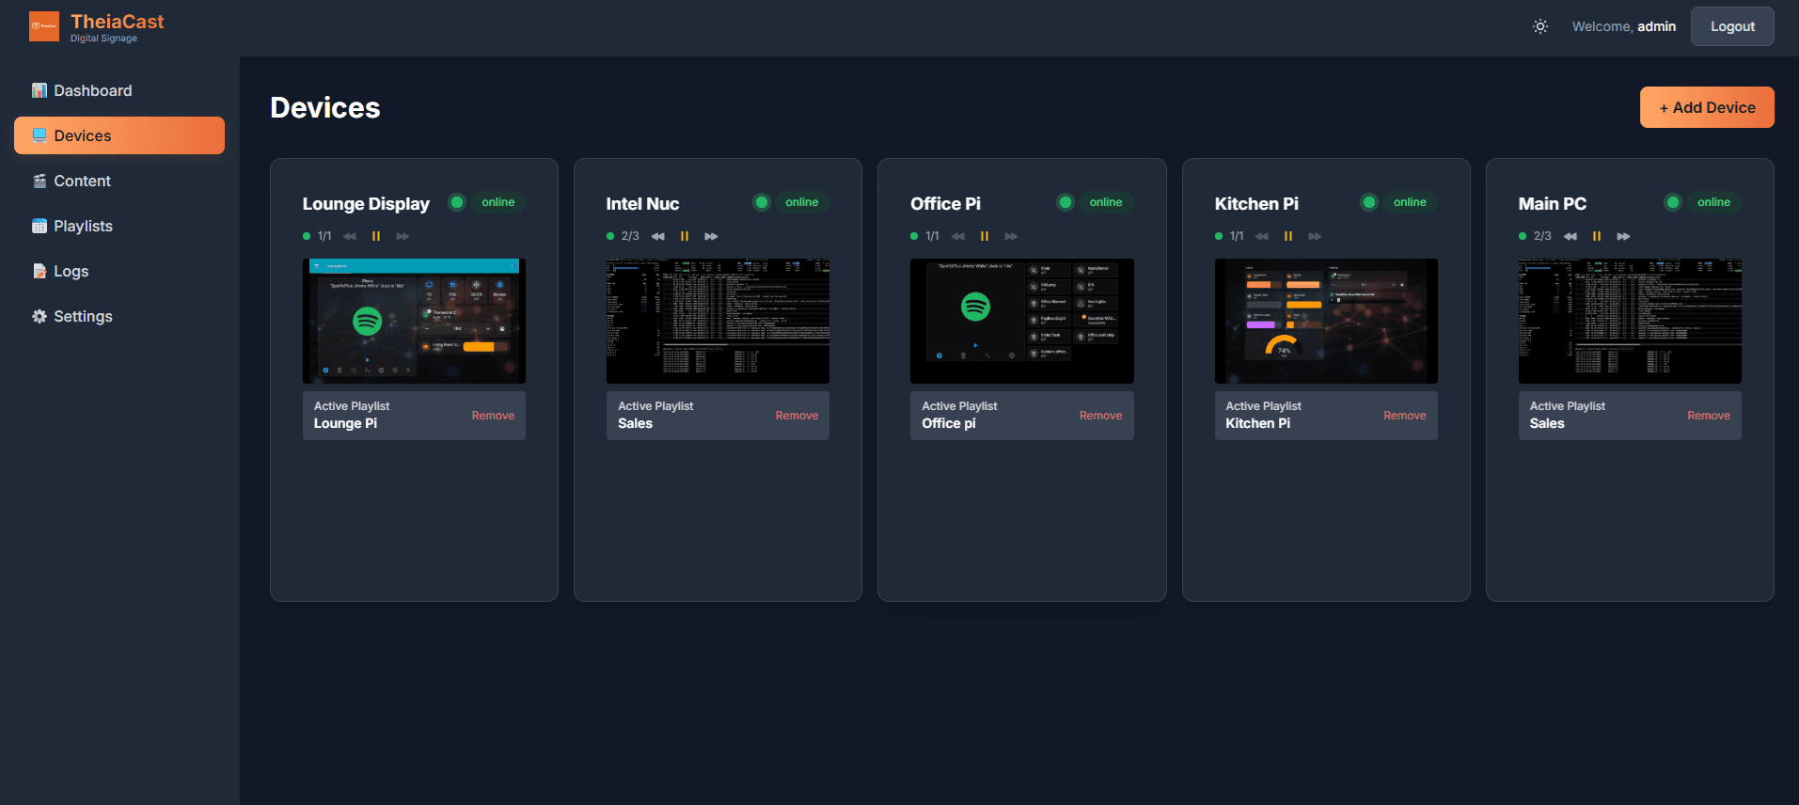Screen dimensions: 1799x805
Task: Click the TheiaCast logo icon
Action: (x=44, y=26)
